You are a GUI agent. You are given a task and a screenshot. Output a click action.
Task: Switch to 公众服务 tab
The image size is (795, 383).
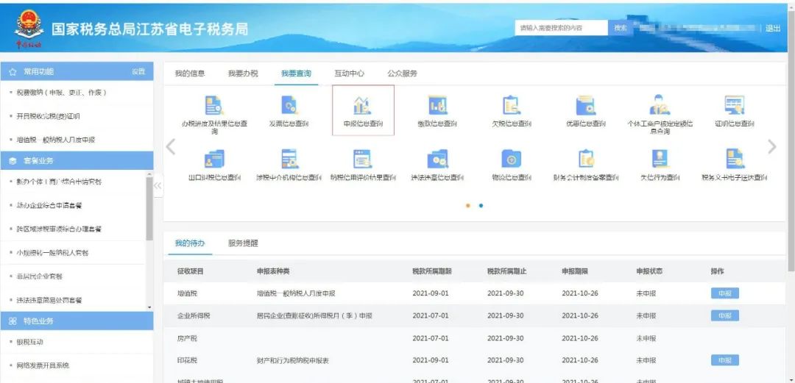point(402,74)
